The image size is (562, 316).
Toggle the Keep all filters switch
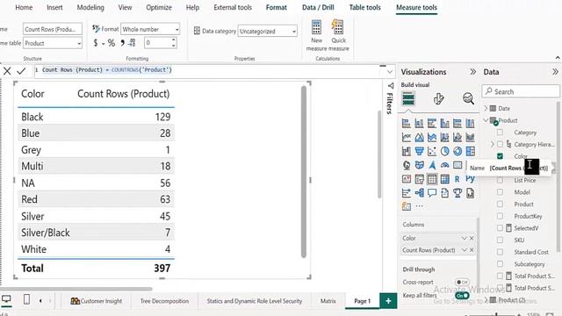[x=462, y=296]
